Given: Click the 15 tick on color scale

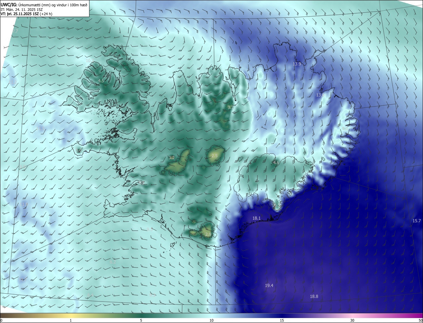Looking at the screenshot, I should tap(282, 321).
